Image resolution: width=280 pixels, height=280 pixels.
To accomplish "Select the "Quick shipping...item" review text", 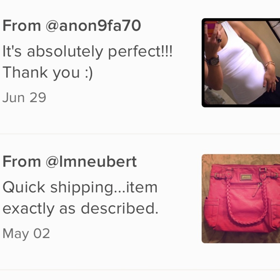I will coord(80,188).
